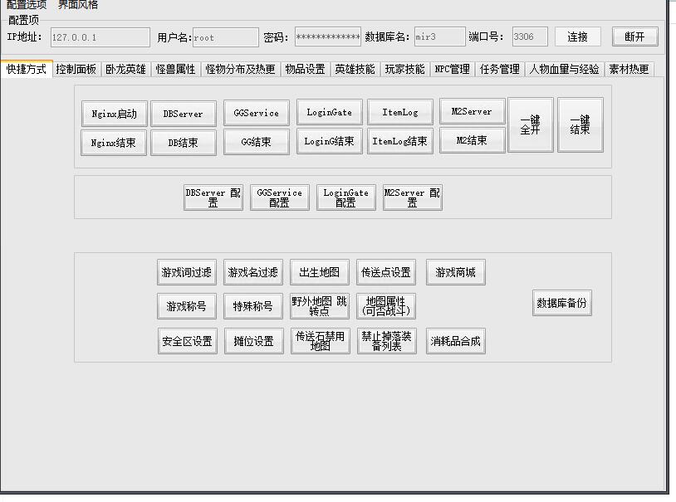Screen dimensions: 676x502
Task: Click the 连接 button
Action: pos(577,37)
